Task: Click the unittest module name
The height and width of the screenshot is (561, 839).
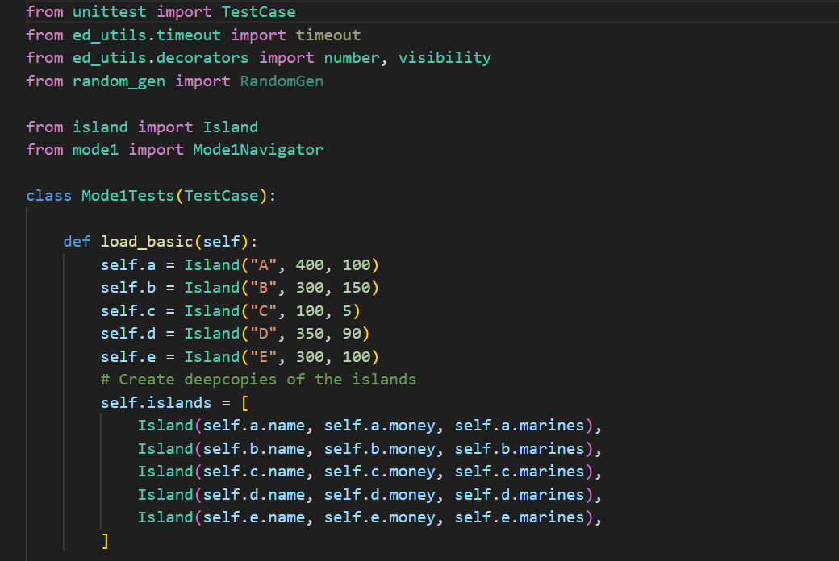Action: [x=109, y=12]
